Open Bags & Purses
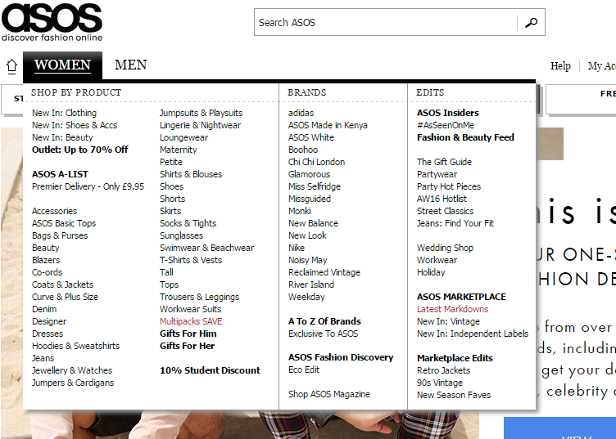The image size is (616, 439). point(60,235)
